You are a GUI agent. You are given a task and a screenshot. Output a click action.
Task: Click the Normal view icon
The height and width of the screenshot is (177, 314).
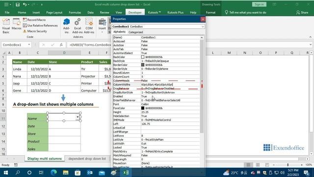click(x=248, y=165)
